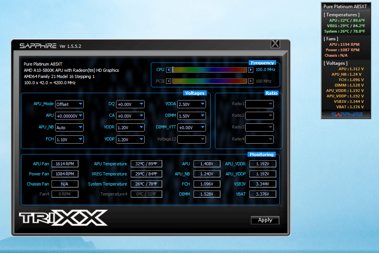
Task: Click the 100 MHz PCIE frequency readout
Action: click(x=263, y=81)
